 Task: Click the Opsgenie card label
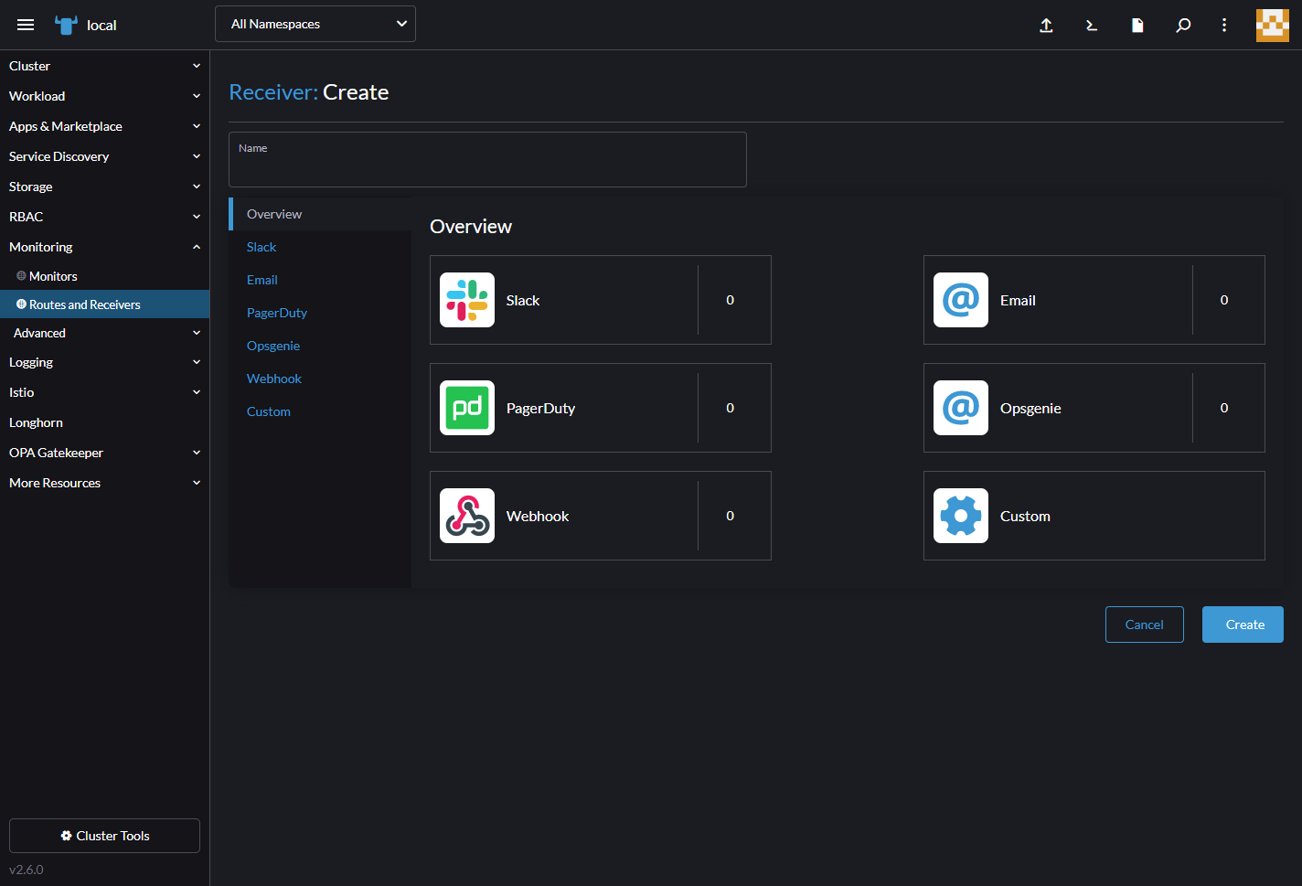pyautogui.click(x=1030, y=408)
